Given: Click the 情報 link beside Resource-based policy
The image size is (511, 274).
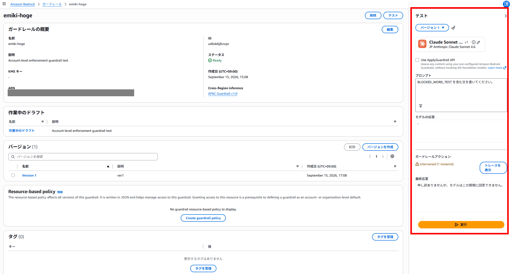Looking at the screenshot, I should tap(60, 192).
